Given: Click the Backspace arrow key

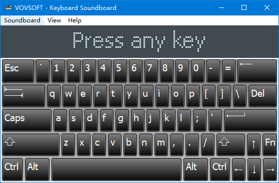Looking at the screenshot, I should pyautogui.click(x=257, y=71).
